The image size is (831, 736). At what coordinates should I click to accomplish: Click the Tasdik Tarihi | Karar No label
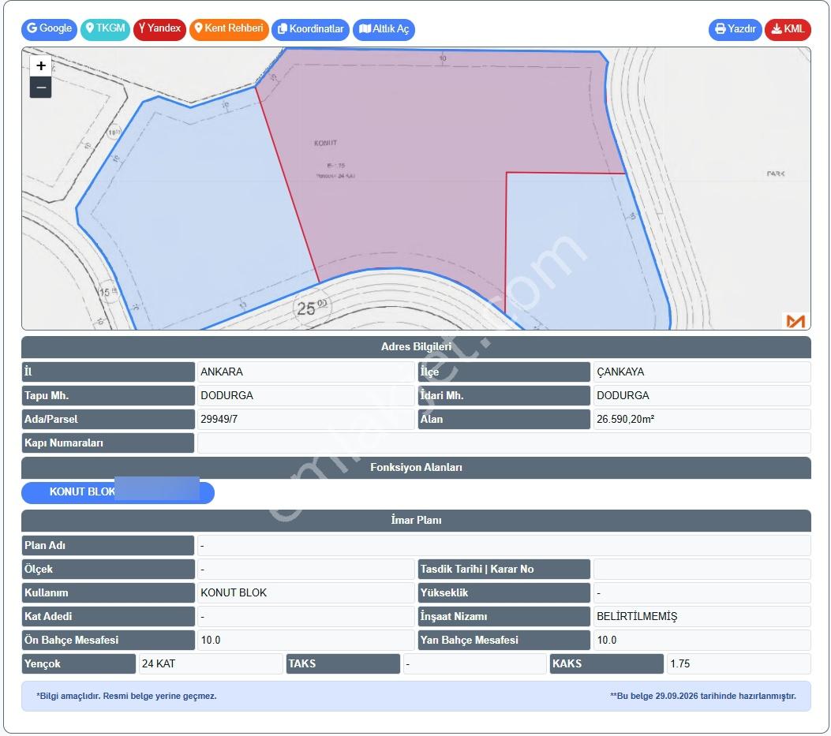pos(504,569)
